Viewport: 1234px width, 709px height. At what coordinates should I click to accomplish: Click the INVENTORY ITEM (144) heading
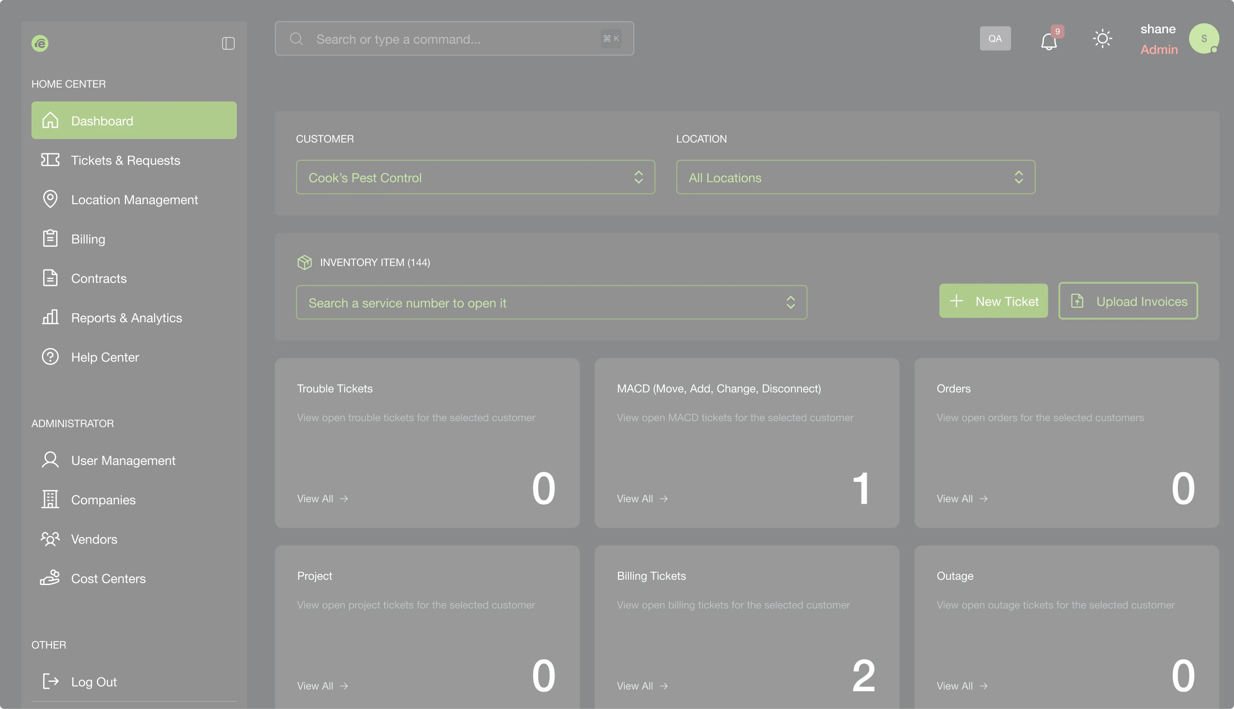[375, 262]
